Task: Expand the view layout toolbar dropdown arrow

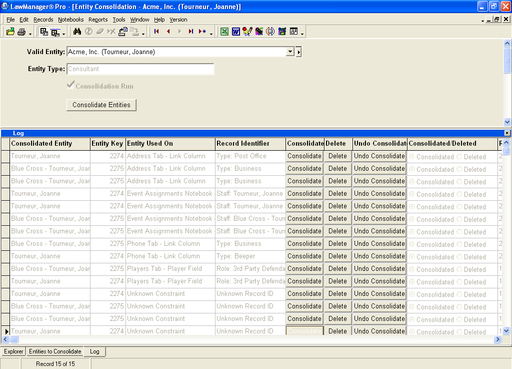Action: [x=63, y=34]
